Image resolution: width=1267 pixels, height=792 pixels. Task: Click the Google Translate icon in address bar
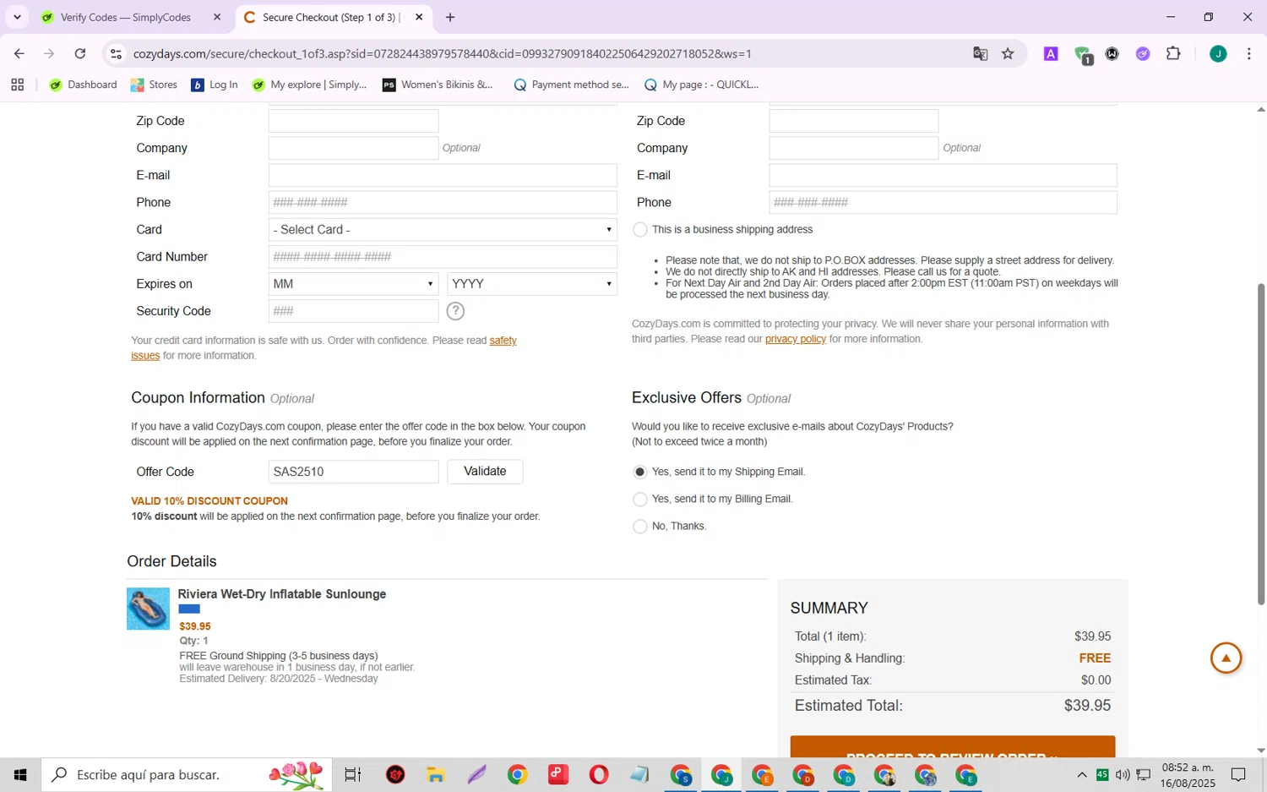(980, 54)
